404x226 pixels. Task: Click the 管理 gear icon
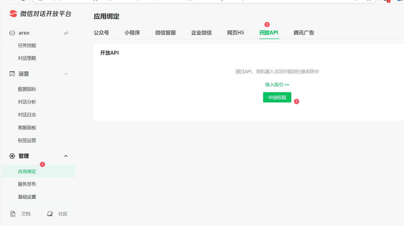click(12, 156)
